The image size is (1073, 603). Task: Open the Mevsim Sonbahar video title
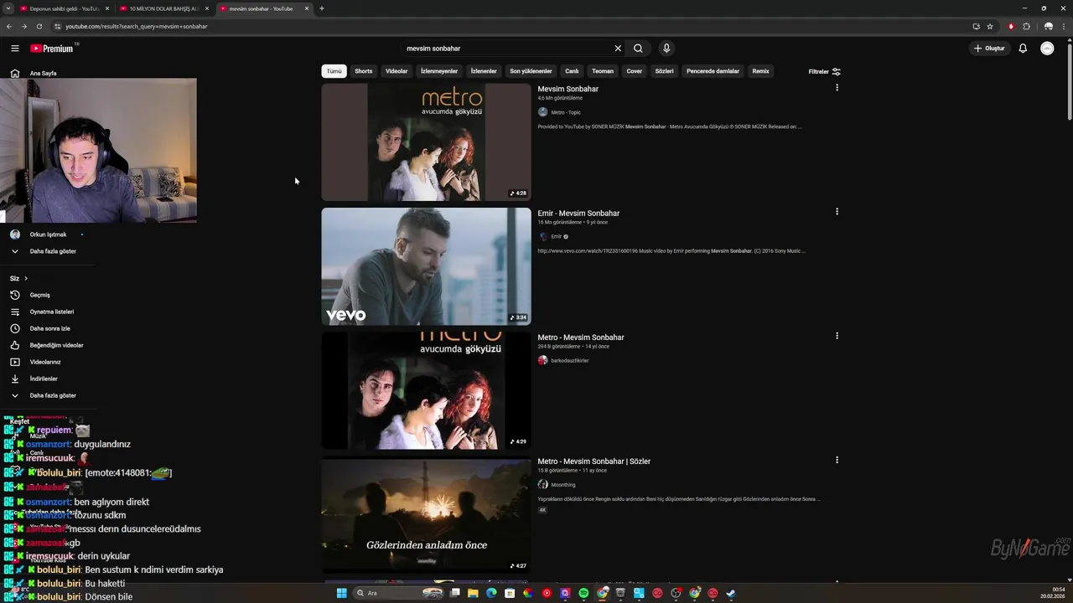[x=568, y=89]
